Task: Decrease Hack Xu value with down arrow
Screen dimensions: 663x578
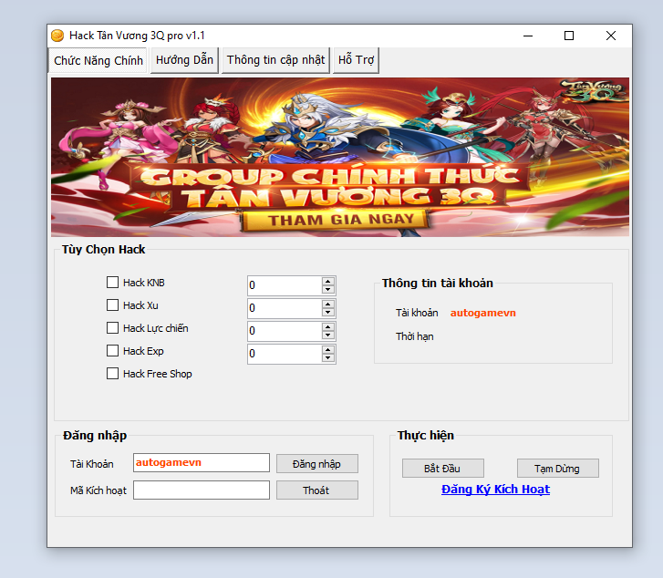Action: (328, 313)
